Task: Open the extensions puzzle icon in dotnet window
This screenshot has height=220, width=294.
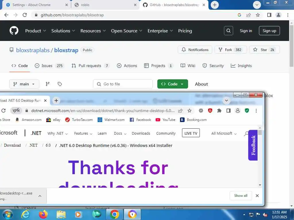Action: coord(219,111)
